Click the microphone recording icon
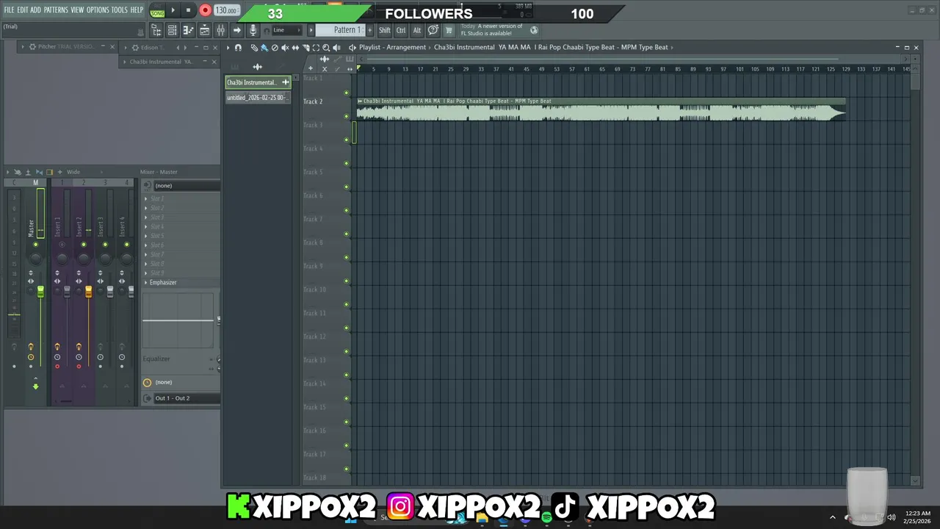940x529 pixels. pos(253,30)
